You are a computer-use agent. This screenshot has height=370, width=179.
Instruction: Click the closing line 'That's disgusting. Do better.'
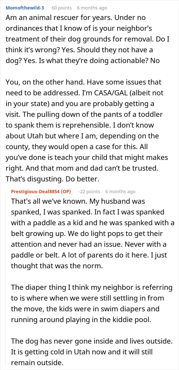point(52,179)
